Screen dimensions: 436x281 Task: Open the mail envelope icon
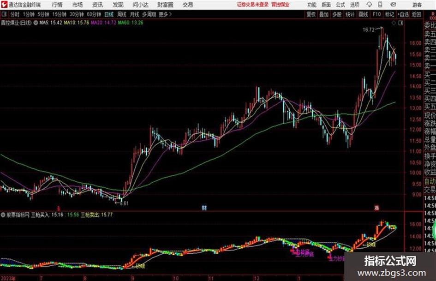point(393,5)
